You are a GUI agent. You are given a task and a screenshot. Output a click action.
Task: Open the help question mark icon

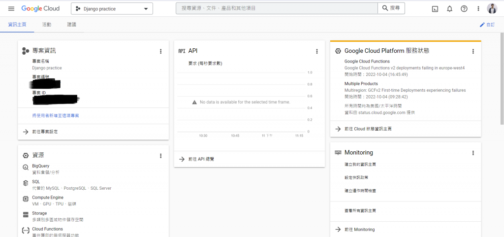464,9
